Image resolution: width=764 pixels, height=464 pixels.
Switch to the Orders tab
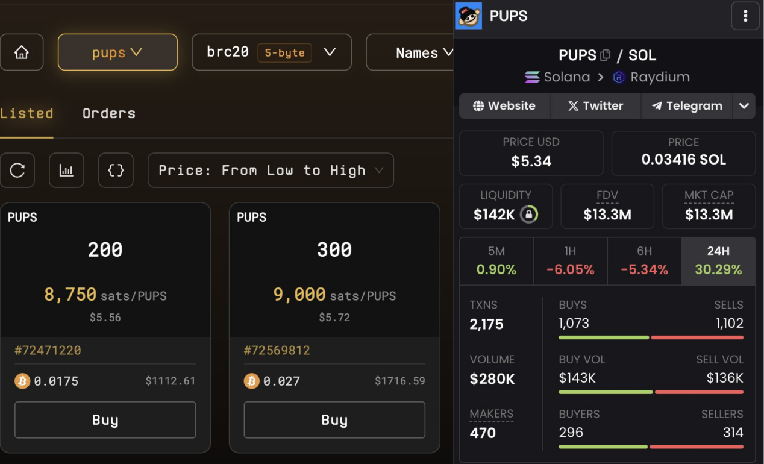click(x=109, y=113)
